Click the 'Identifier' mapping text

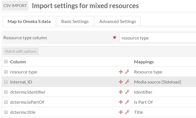coord(143,92)
